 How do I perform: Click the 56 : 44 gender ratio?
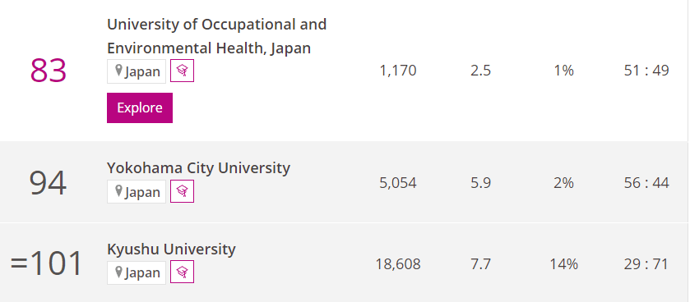(x=646, y=183)
